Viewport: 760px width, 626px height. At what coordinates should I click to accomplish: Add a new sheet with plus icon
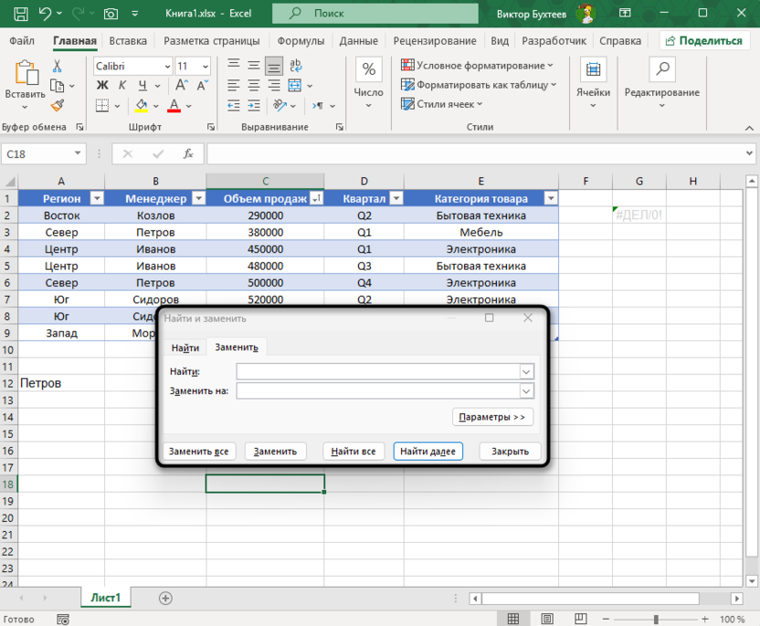coord(165,598)
